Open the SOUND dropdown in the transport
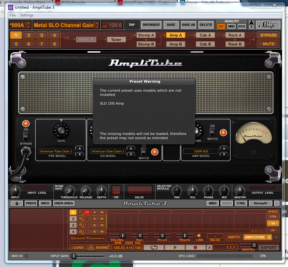 pos(103,248)
